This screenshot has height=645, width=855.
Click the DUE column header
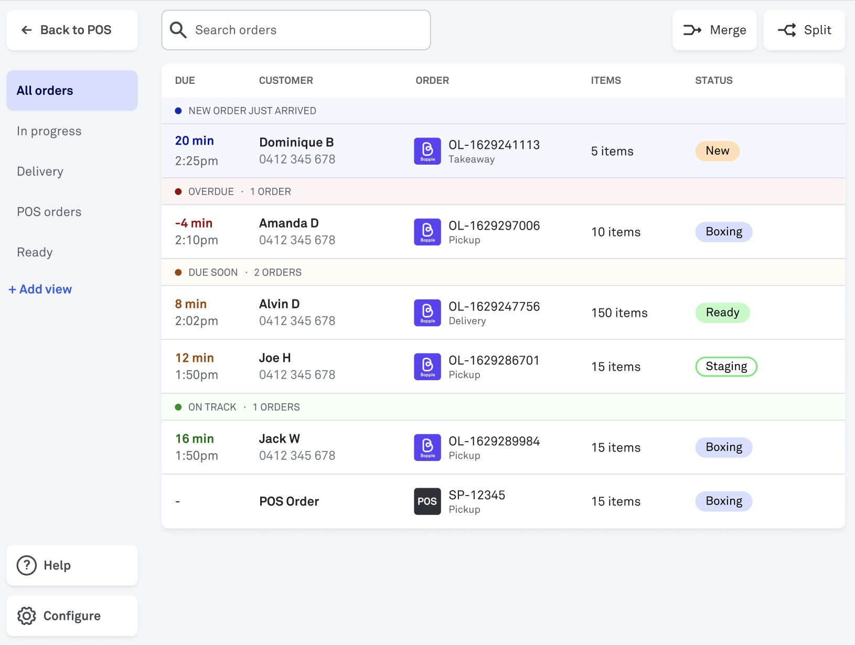click(185, 81)
